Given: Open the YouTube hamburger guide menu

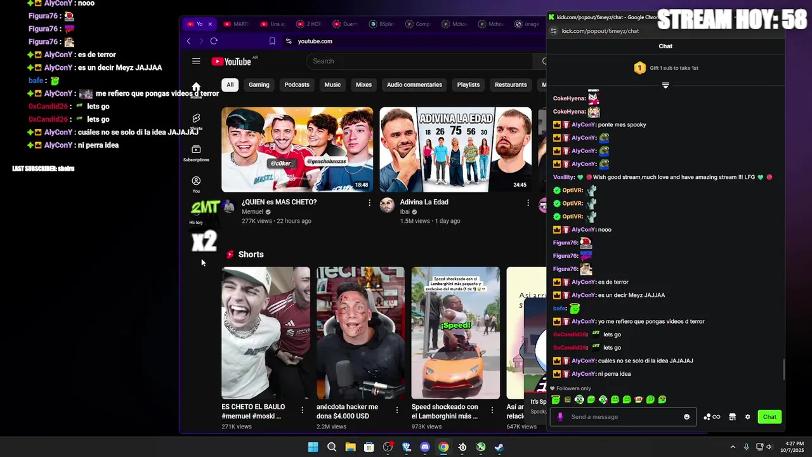Looking at the screenshot, I should tap(196, 61).
